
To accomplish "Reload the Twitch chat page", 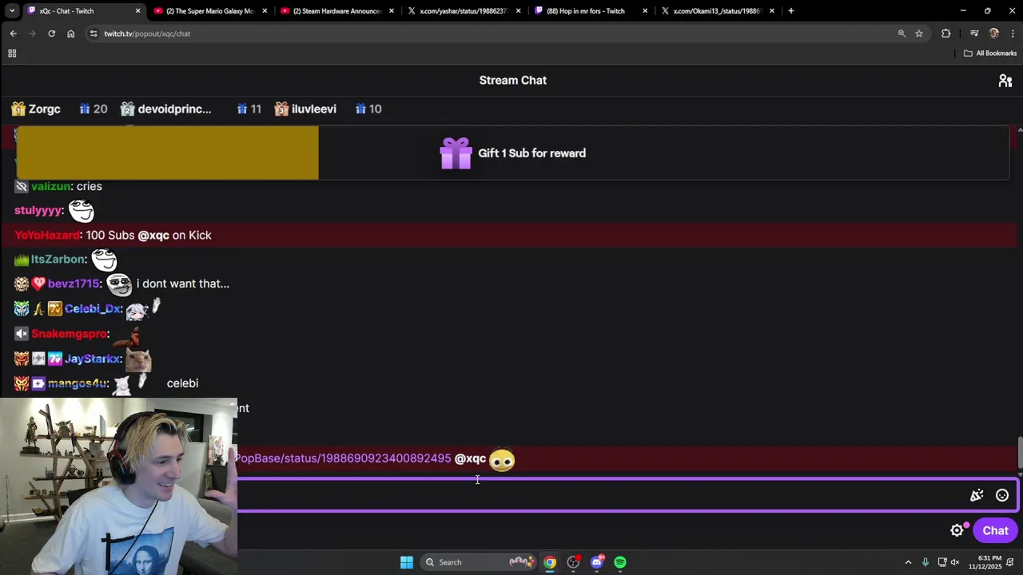I will [x=51, y=34].
